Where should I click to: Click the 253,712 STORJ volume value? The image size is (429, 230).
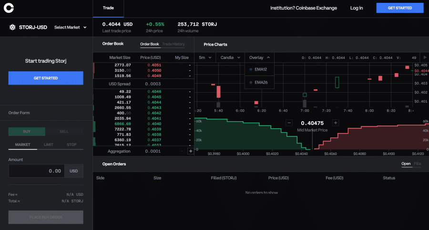coord(197,24)
